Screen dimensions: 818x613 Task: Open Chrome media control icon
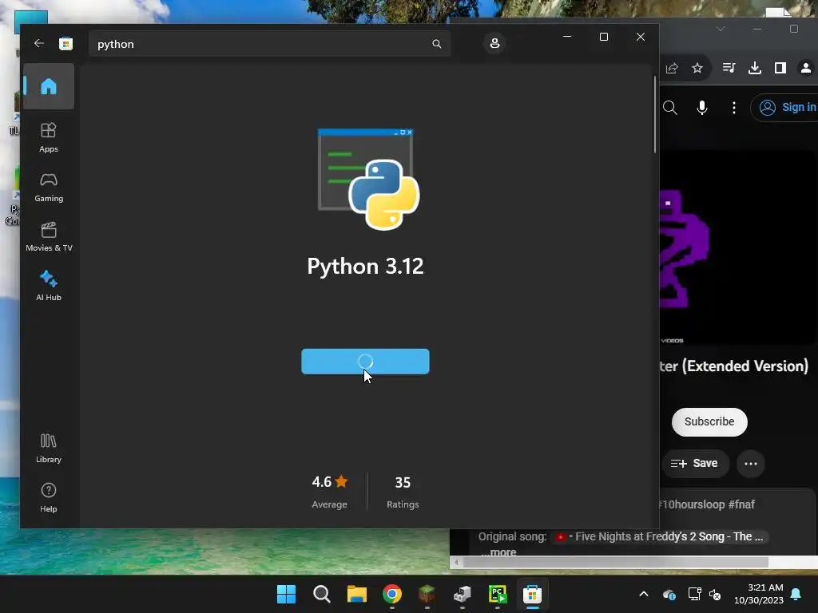click(729, 68)
